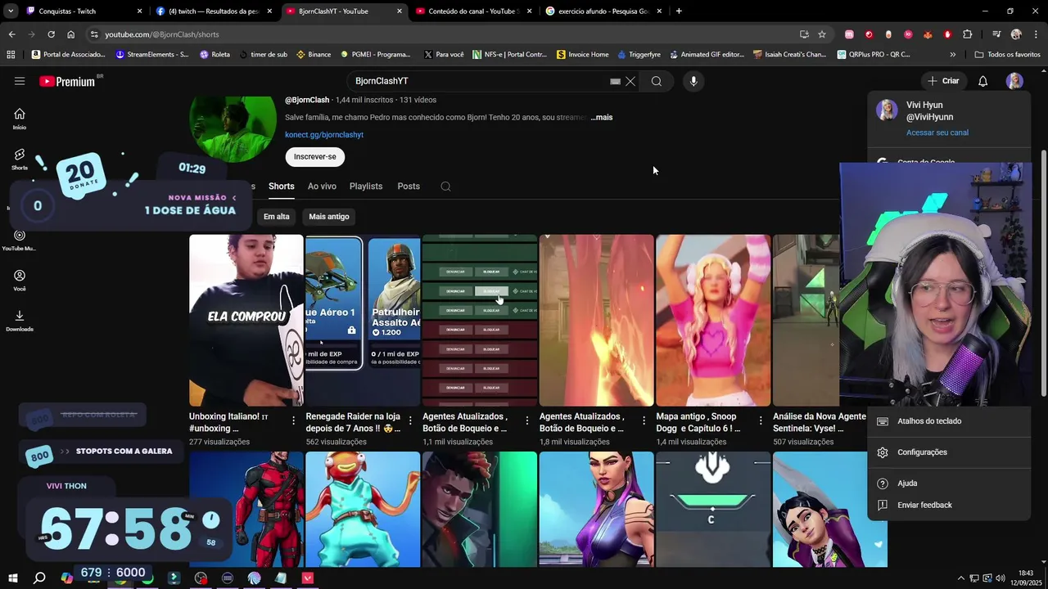Viewport: 1048px width, 589px height.
Task: Switch to the Conteúdo do canal tab
Action: click(x=473, y=11)
